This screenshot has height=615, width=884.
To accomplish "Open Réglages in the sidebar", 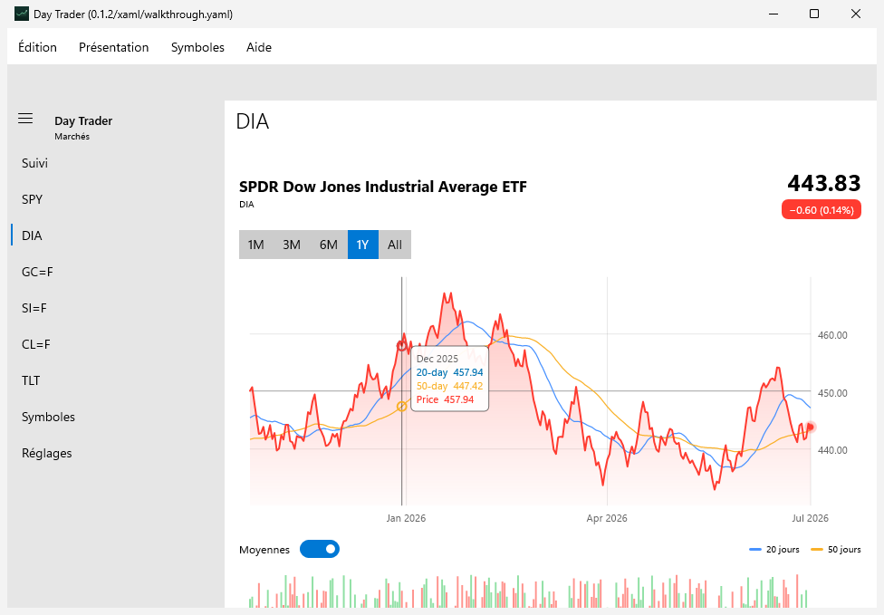I will coord(116,453).
